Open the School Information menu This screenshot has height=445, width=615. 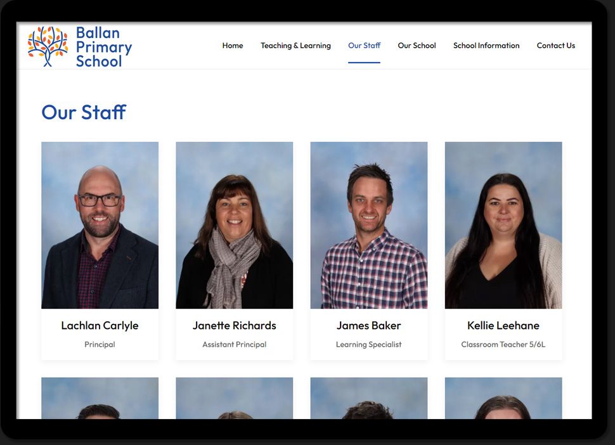(x=486, y=46)
